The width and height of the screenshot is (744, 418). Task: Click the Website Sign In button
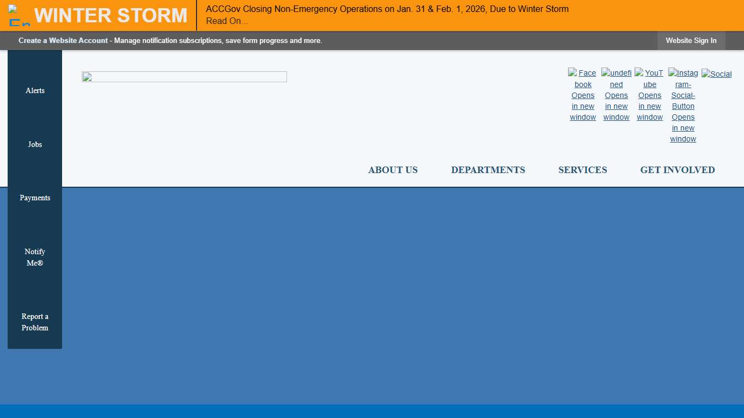coord(691,40)
